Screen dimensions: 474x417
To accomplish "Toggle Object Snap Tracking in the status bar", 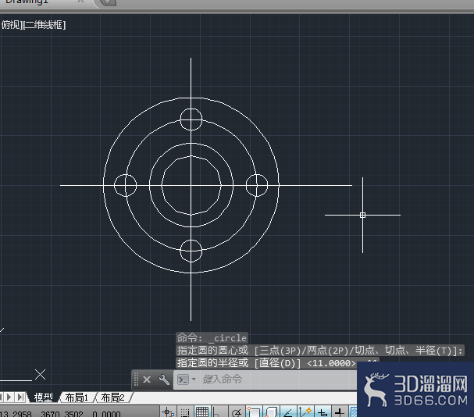I will click(x=288, y=412).
